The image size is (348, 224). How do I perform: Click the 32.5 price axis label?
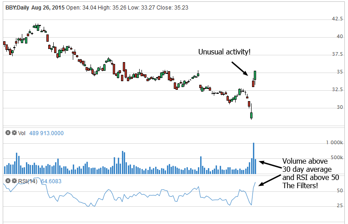point(338,89)
